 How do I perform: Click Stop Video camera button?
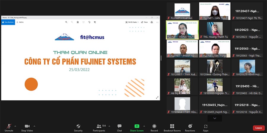[27, 128]
